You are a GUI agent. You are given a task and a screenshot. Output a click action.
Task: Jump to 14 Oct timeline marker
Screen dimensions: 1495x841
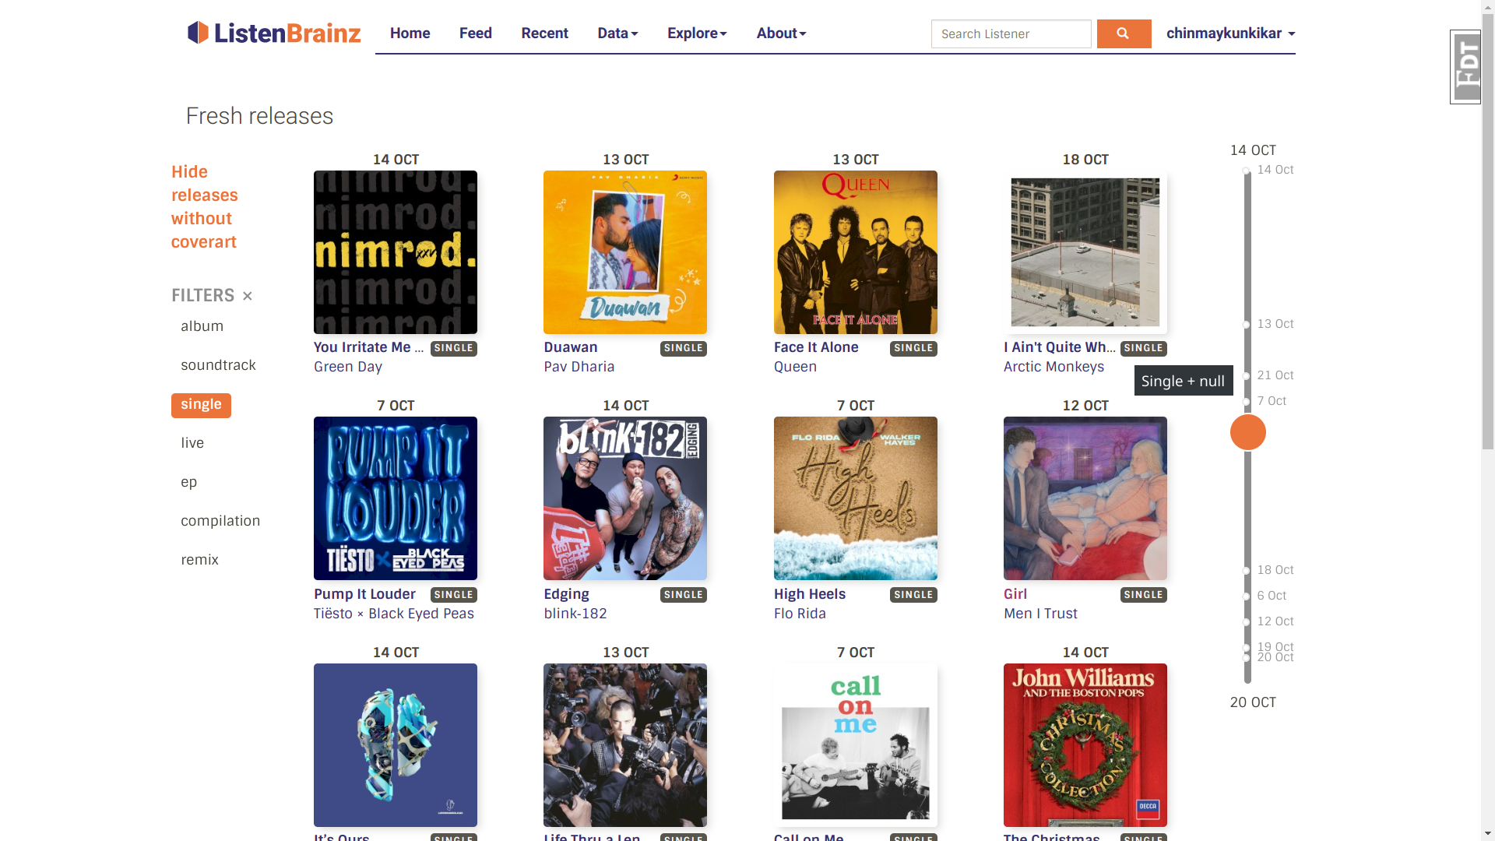pyautogui.click(x=1275, y=170)
